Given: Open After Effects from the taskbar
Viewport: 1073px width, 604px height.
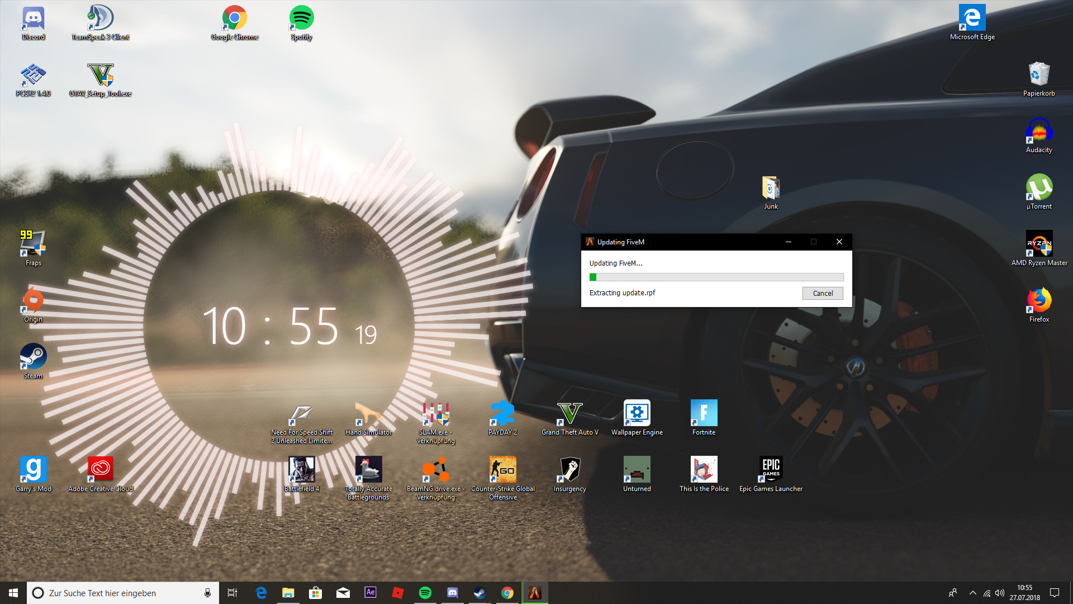Looking at the screenshot, I should [x=370, y=593].
